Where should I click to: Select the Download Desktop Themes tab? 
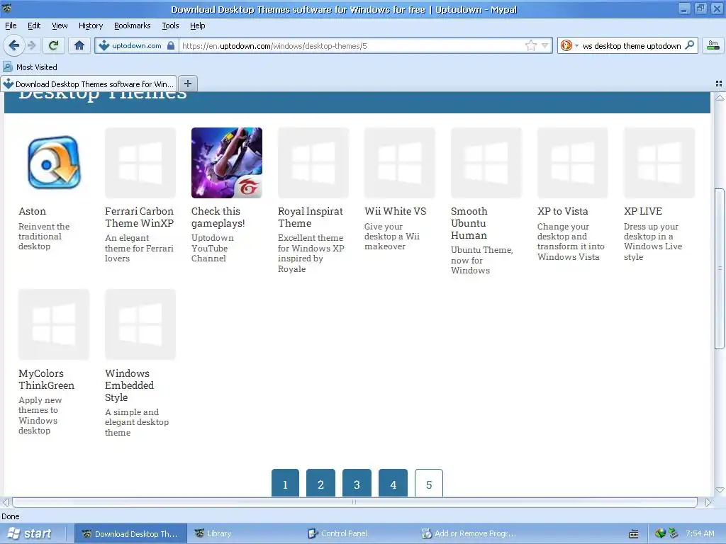[x=89, y=84]
